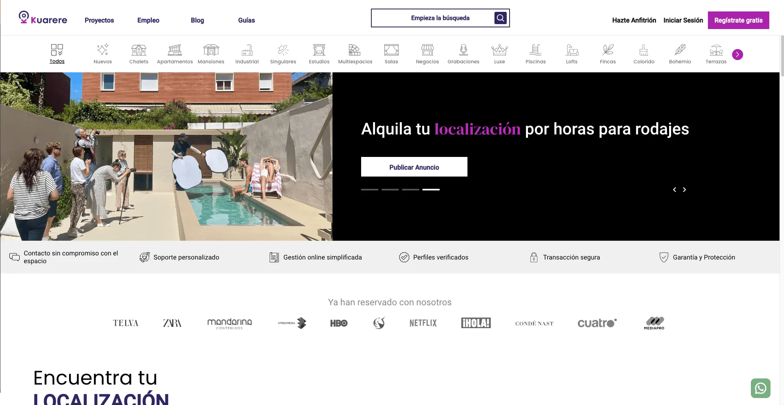Screen dimensions: 784x405
Task: Open the Blog menu item
Action: [197, 20]
